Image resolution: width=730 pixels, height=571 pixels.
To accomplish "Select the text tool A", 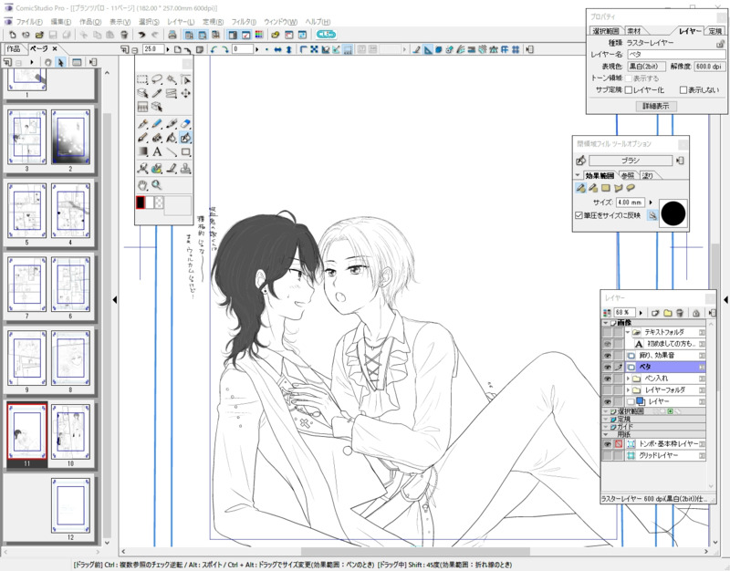I will [157, 151].
